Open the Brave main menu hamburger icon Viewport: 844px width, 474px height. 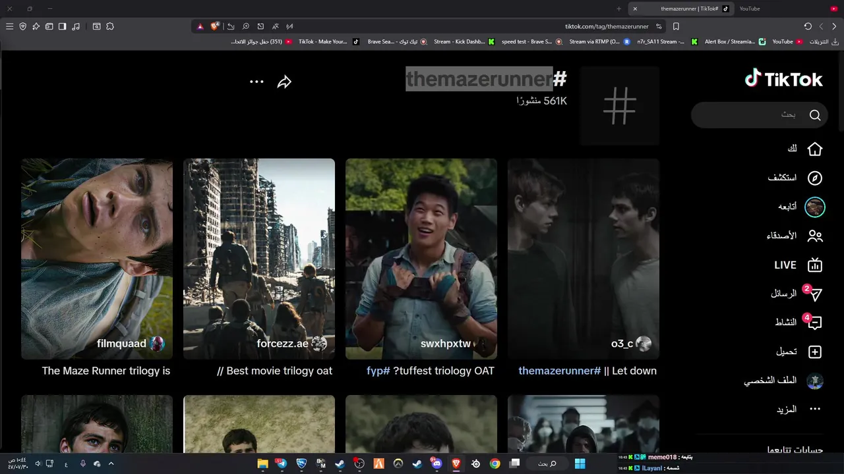(x=9, y=26)
